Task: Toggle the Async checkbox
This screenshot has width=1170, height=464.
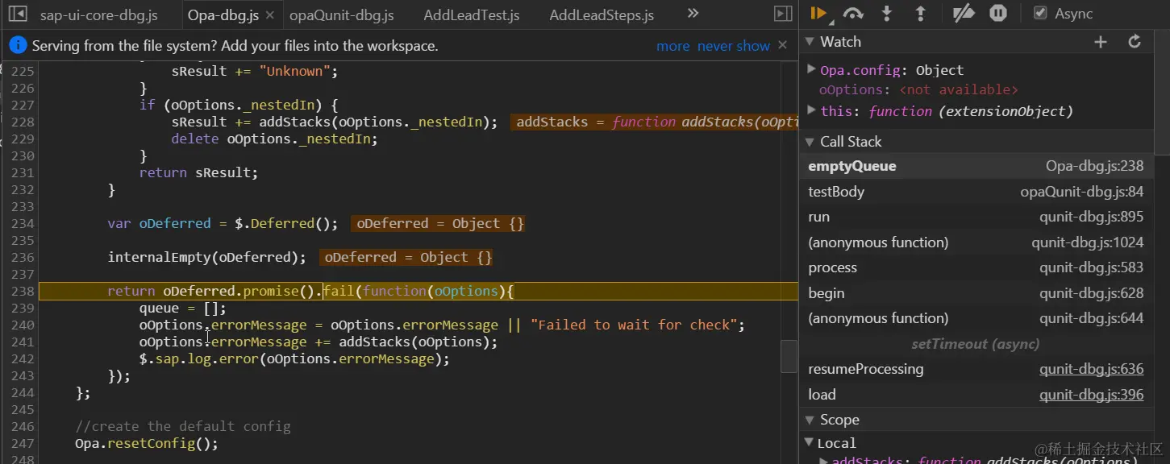Action: (x=1040, y=13)
